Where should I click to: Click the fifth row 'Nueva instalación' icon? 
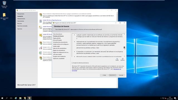point(41,43)
